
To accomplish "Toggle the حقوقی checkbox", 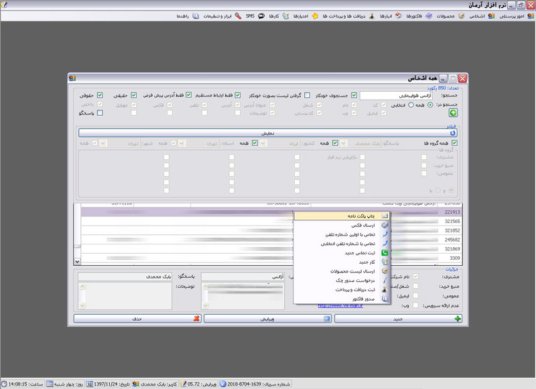I will [x=100, y=95].
